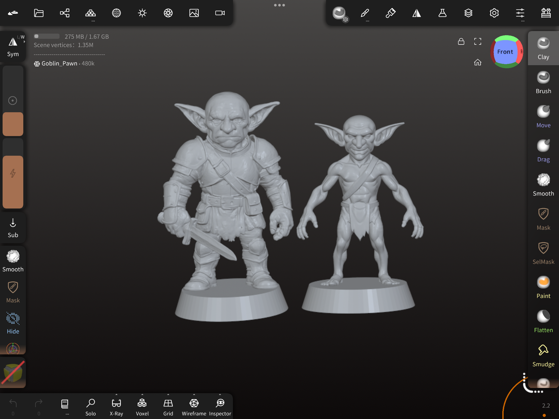This screenshot has height=419, width=559.
Task: Click the Solo button
Action: coord(90,407)
